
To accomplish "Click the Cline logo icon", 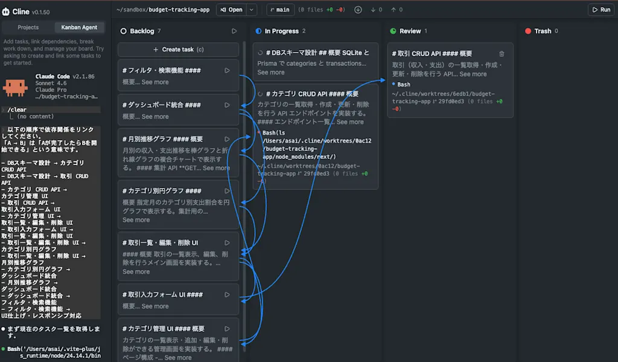I will point(6,12).
